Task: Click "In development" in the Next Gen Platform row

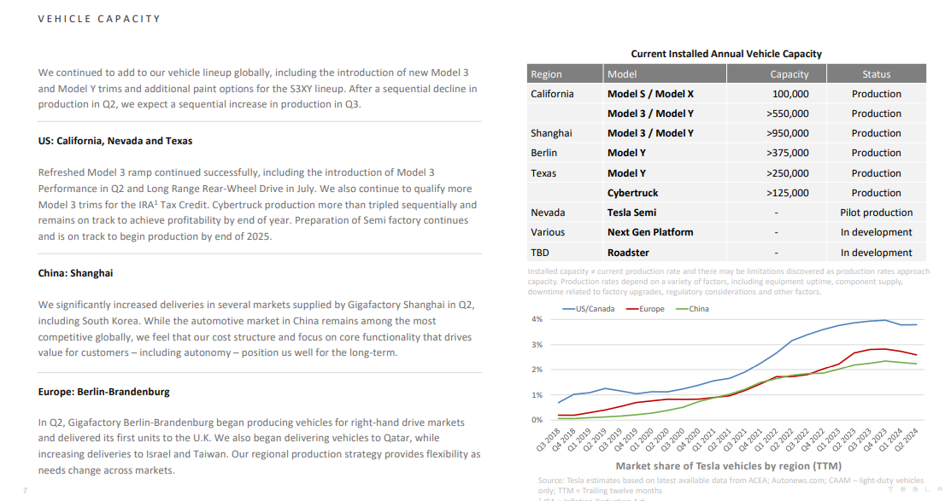Action: click(x=877, y=232)
